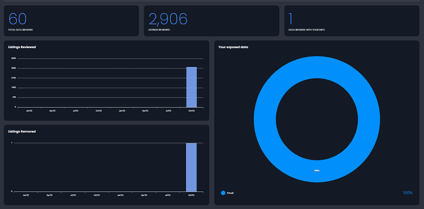Click the "Email" legend label

click(x=231, y=193)
